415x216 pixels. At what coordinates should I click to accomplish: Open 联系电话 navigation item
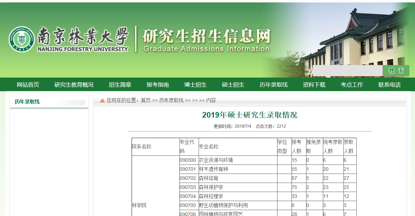(x=390, y=85)
